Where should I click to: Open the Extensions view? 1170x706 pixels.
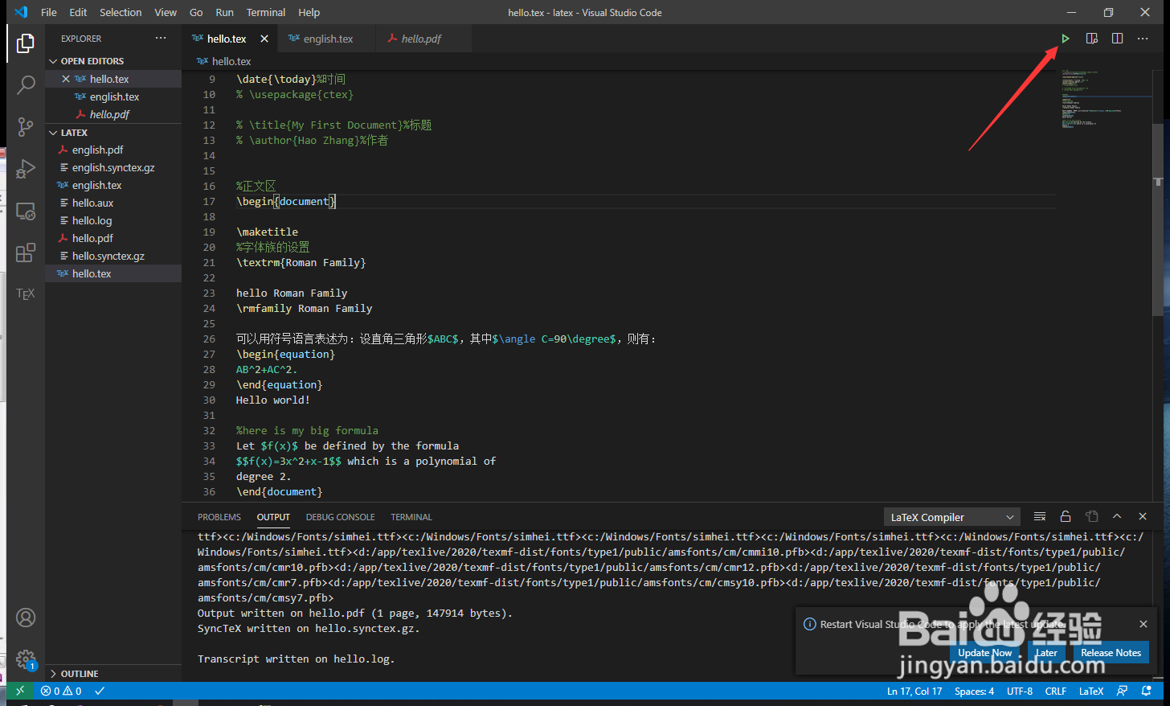26,252
